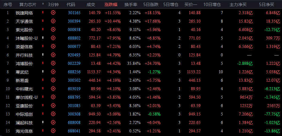Click the white marker icon beside 寒武纪
This screenshot has width=282, height=136.
click(43, 71)
